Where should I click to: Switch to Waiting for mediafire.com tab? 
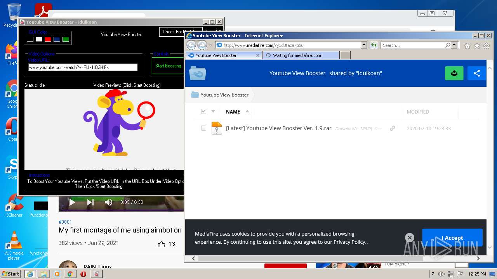(301, 55)
